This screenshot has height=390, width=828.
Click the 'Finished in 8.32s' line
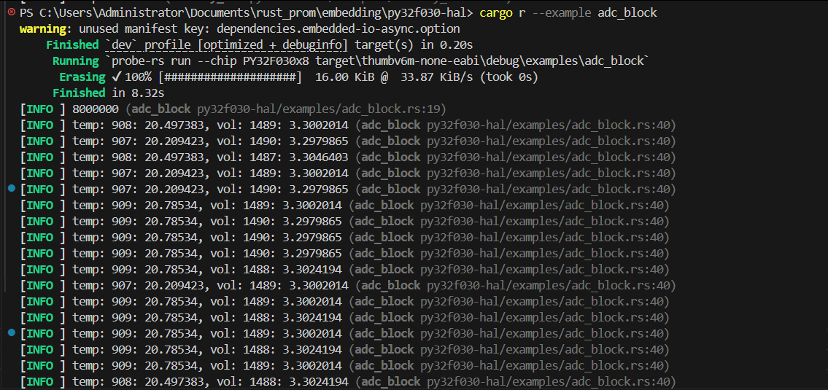[x=108, y=93]
